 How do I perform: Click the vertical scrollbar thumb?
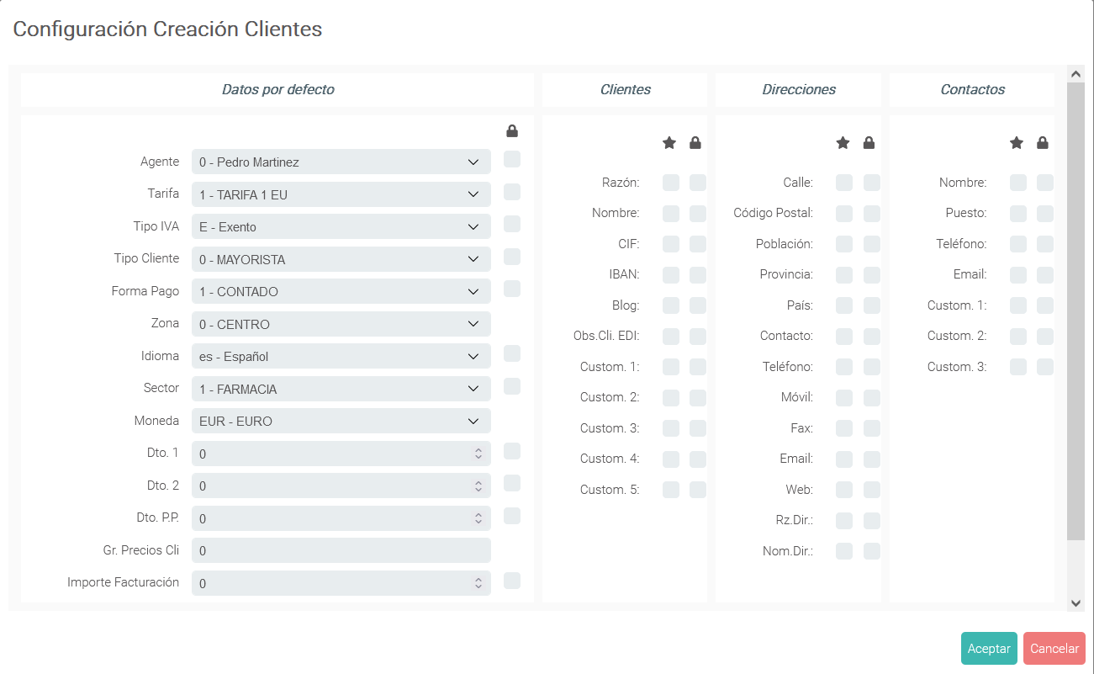click(x=1076, y=311)
